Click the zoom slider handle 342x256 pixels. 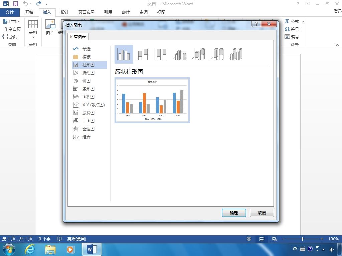pos(303,239)
